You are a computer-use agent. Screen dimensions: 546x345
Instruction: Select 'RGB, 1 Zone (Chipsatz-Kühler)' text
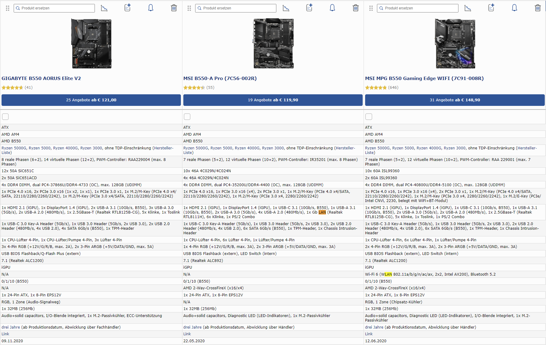pyautogui.click(x=394, y=302)
